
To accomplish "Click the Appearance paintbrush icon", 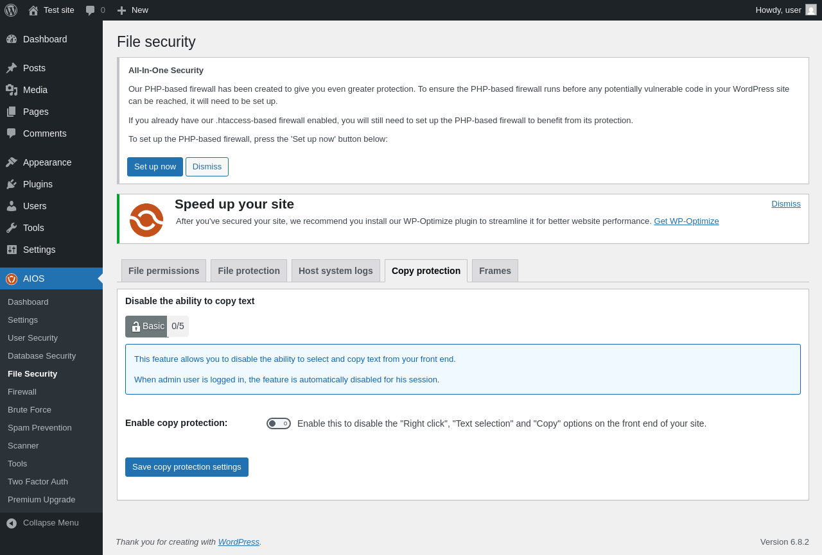I will pos(12,162).
